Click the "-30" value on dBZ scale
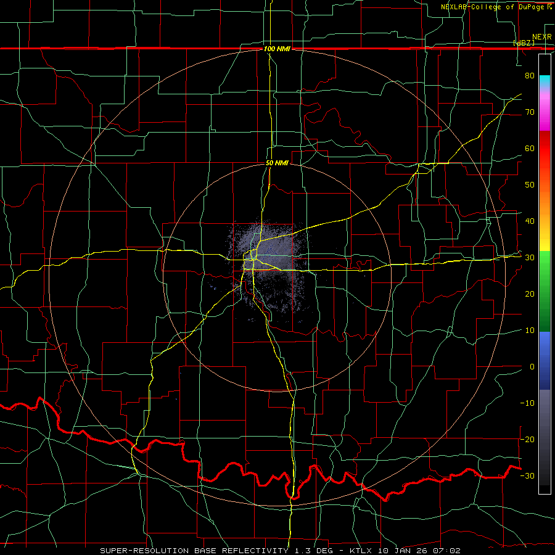 coord(527,475)
